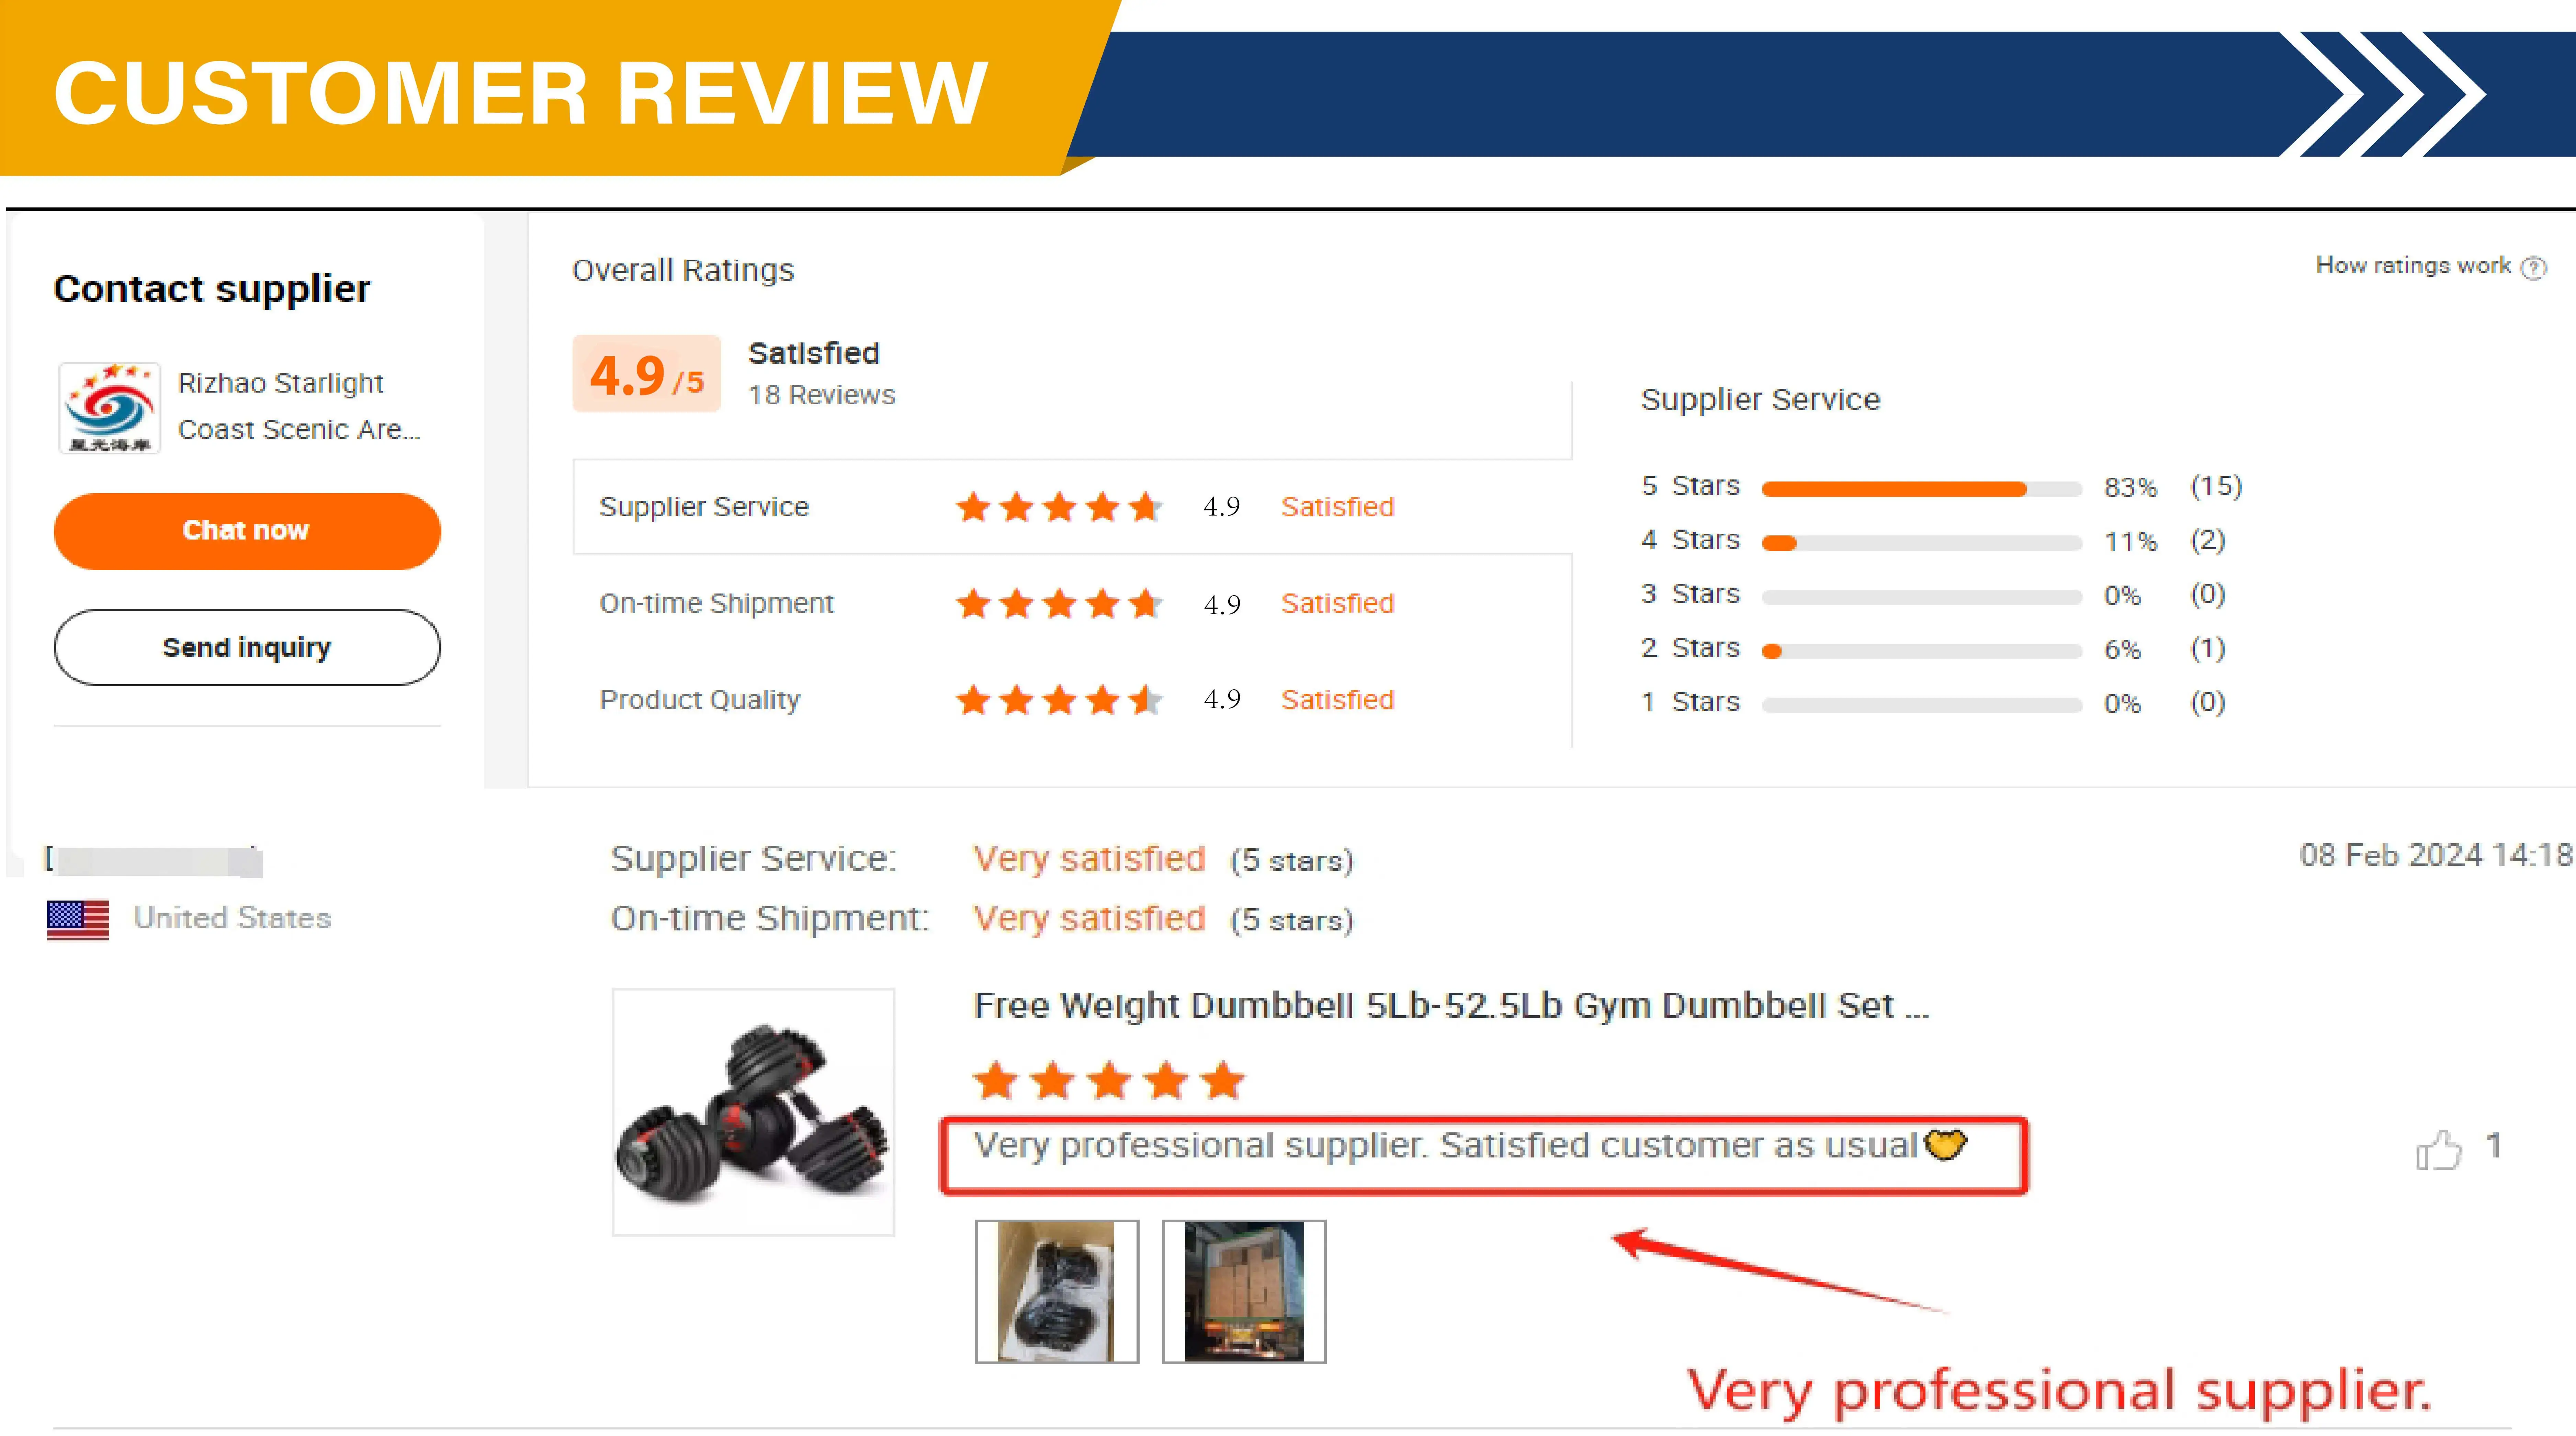Click the 2 Stars rating bar
This screenshot has width=2576, height=1436.
click(1921, 651)
